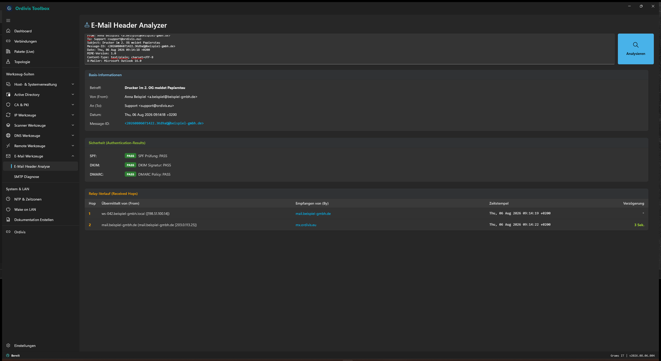Viewport: 661px width, 361px height.
Task: Click hop 2 sender mail.beispiel-gmbh.de
Action: (149, 225)
